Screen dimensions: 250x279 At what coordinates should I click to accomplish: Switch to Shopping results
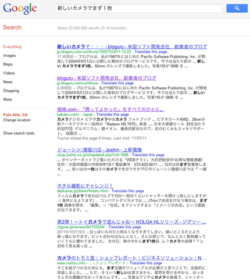click(x=11, y=91)
